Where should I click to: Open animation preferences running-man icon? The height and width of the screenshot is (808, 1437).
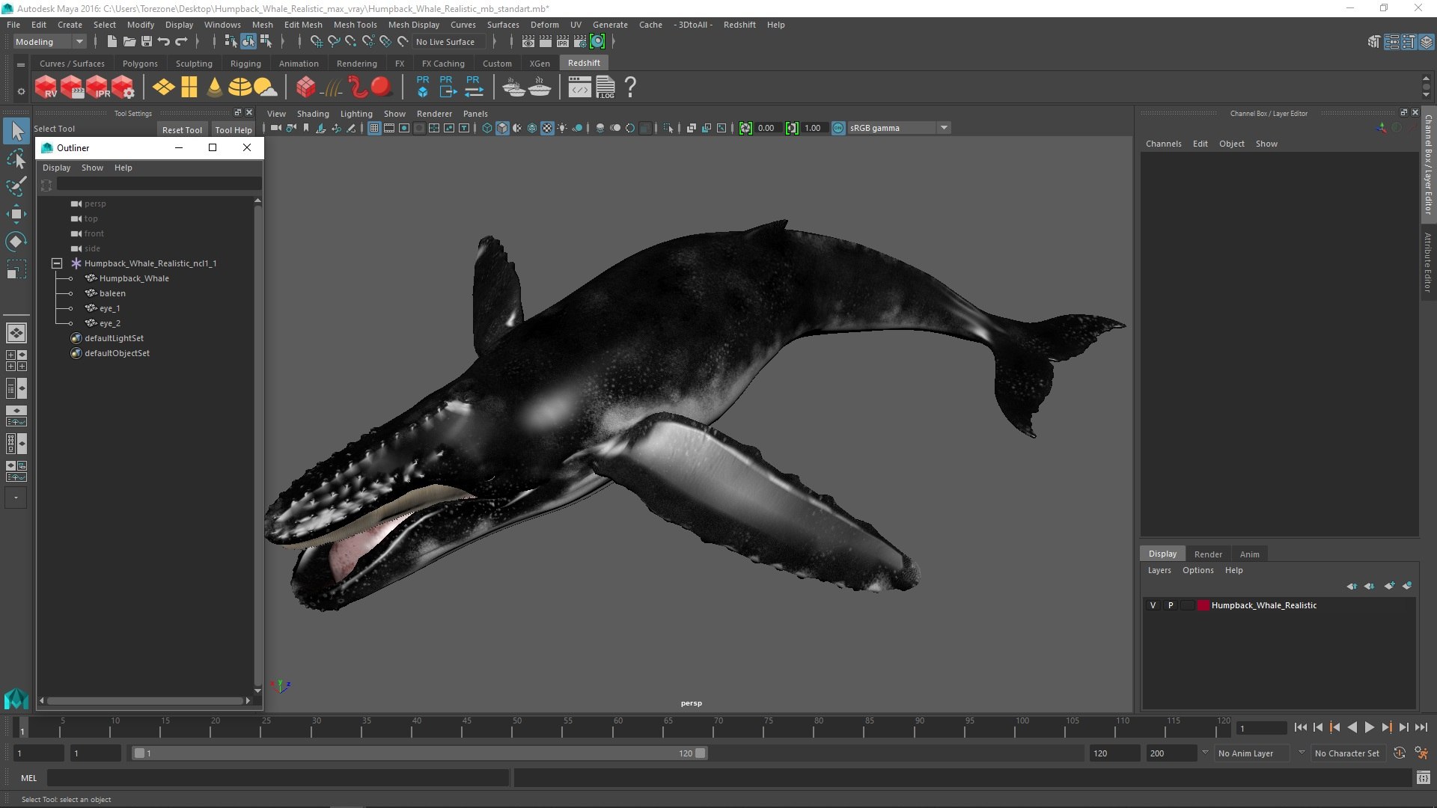1421,753
